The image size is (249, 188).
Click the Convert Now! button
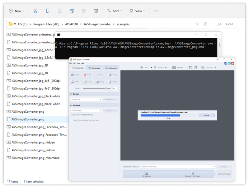tap(224, 174)
